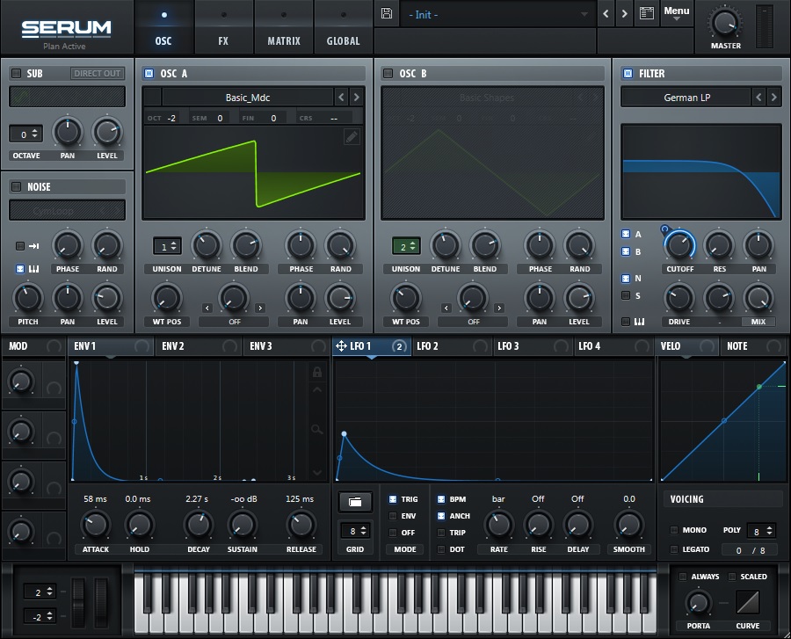The height and width of the screenshot is (639, 791).
Task: Enable MONO voicing
Action: [674, 530]
